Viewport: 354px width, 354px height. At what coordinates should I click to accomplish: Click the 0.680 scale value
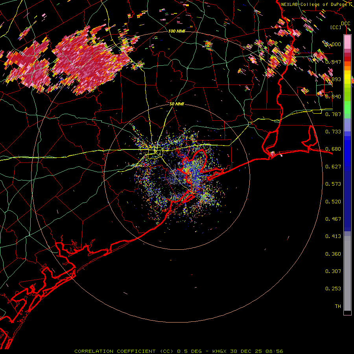click(x=333, y=149)
